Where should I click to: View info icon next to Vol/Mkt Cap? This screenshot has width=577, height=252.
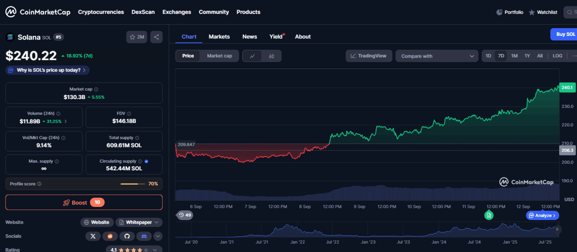pyautogui.click(x=63, y=138)
